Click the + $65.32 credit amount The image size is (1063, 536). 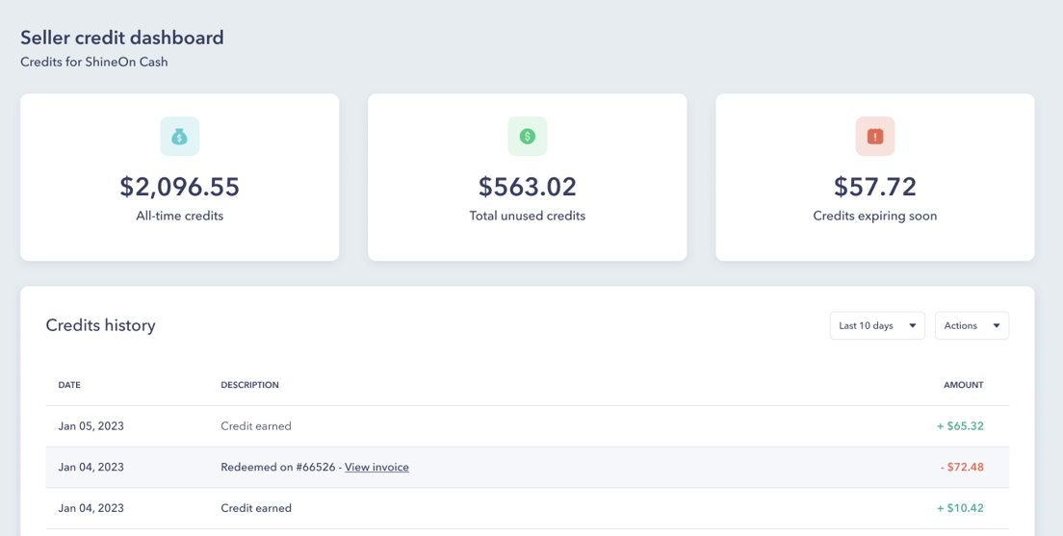point(960,426)
